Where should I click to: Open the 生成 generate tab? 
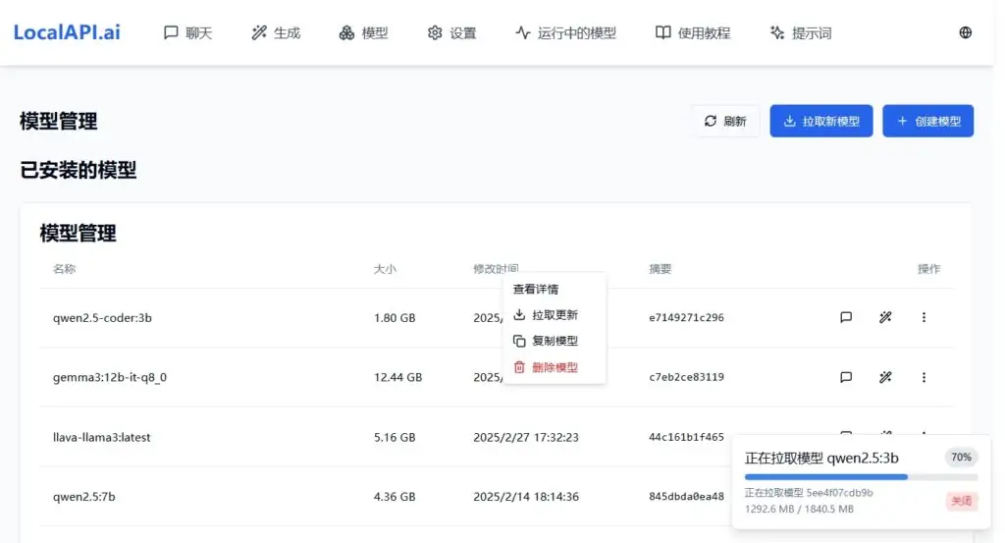[276, 32]
